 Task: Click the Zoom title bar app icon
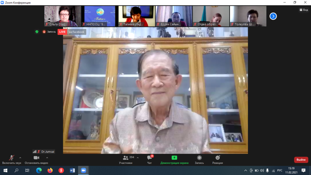pos(2,2)
